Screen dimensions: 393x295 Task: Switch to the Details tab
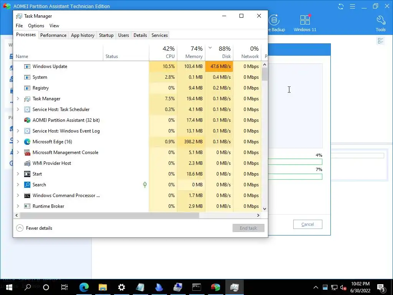140,35
